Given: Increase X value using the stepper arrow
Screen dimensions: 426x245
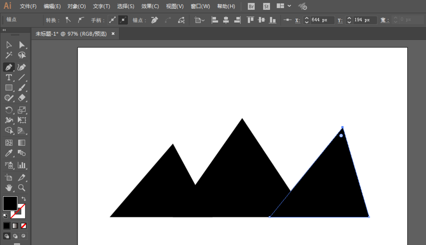Looking at the screenshot, I should [x=306, y=17].
